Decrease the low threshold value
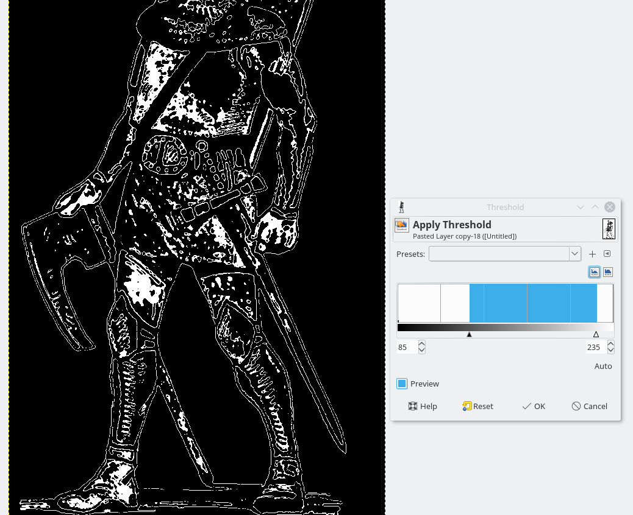The height and width of the screenshot is (515, 633). 422,351
